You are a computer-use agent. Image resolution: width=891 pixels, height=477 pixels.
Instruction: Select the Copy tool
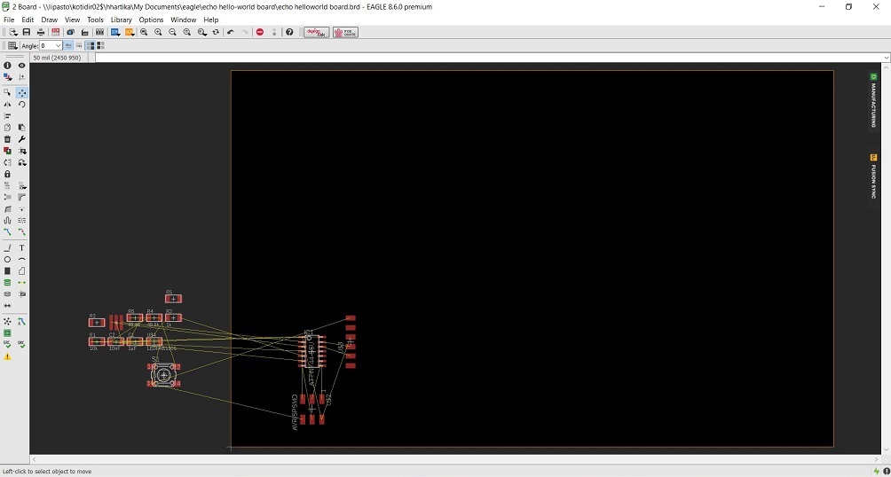[x=7, y=128]
